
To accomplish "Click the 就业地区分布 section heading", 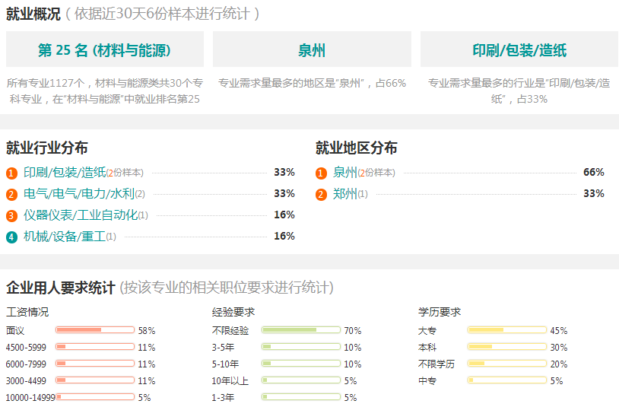I will [357, 148].
